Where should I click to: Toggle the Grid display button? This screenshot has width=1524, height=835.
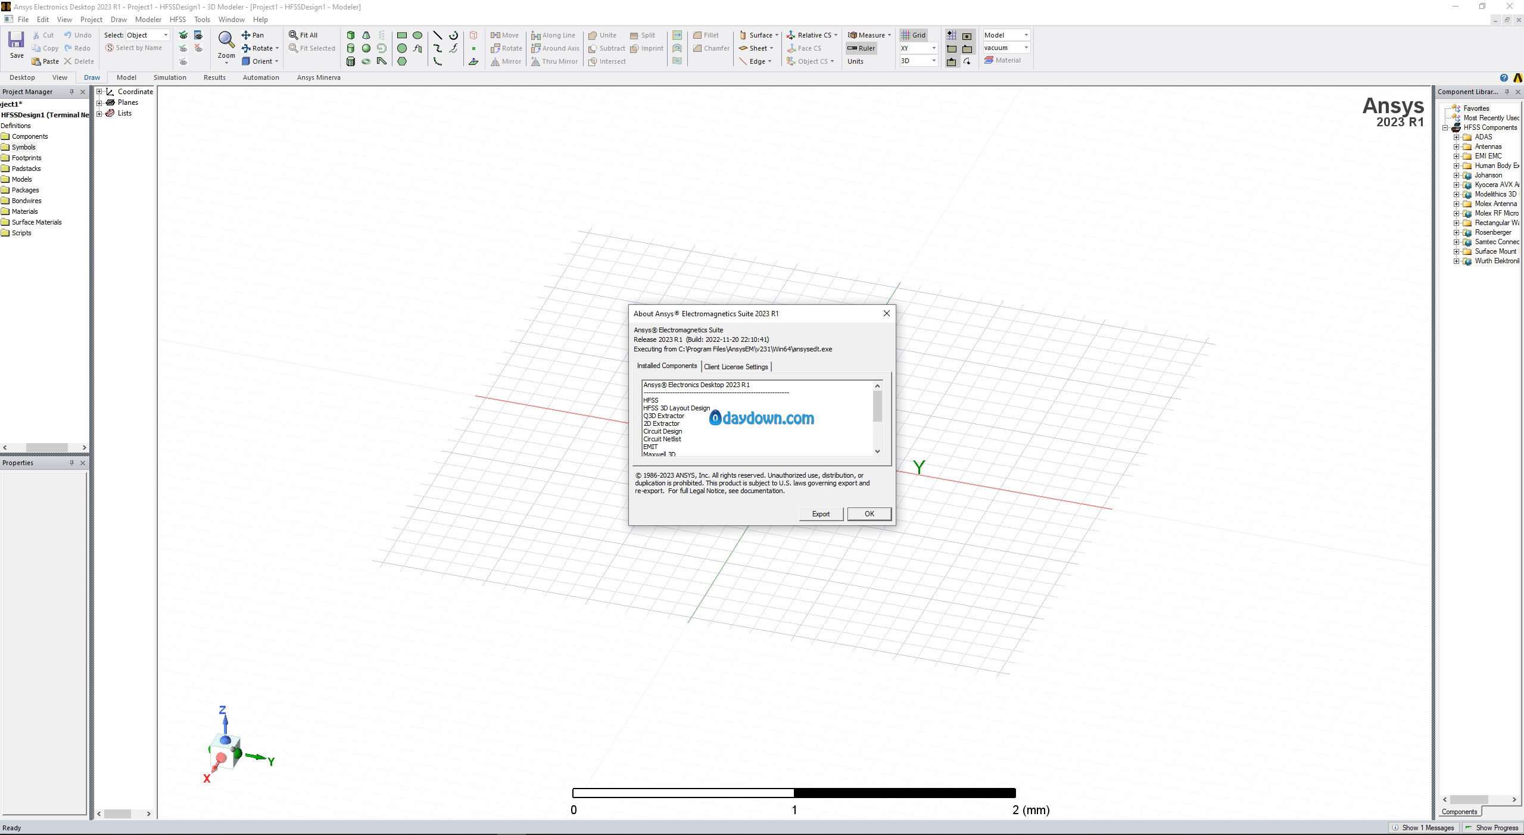[x=914, y=35]
